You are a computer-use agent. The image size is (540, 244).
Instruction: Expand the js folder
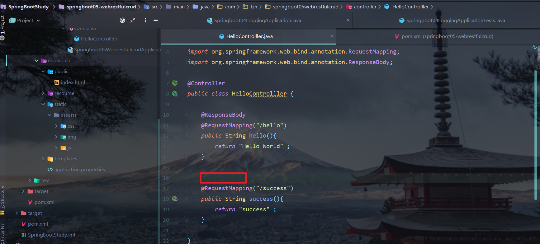pos(56,148)
